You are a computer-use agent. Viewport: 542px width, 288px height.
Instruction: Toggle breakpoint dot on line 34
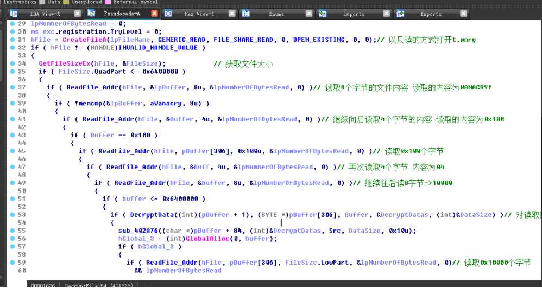point(12,63)
